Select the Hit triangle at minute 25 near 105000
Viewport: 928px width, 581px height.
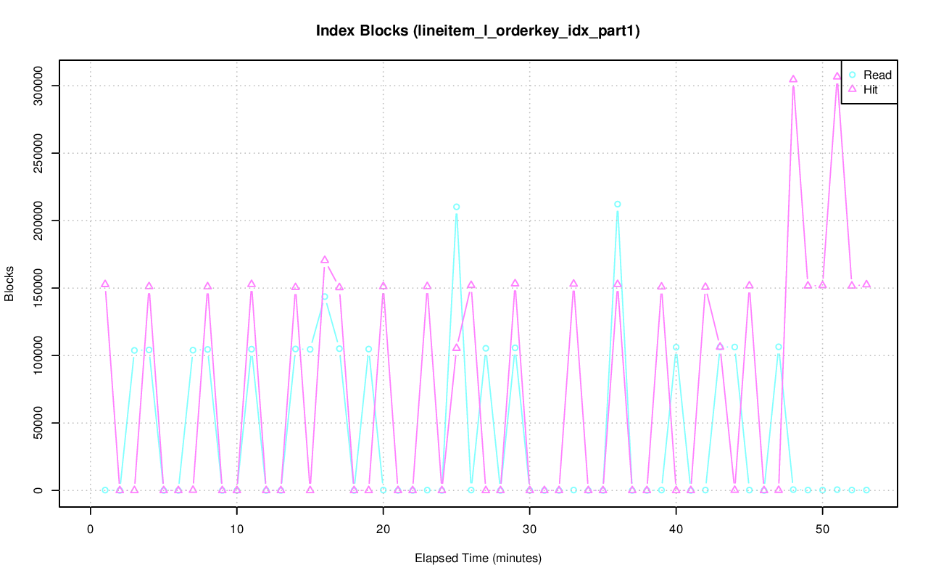456,347
